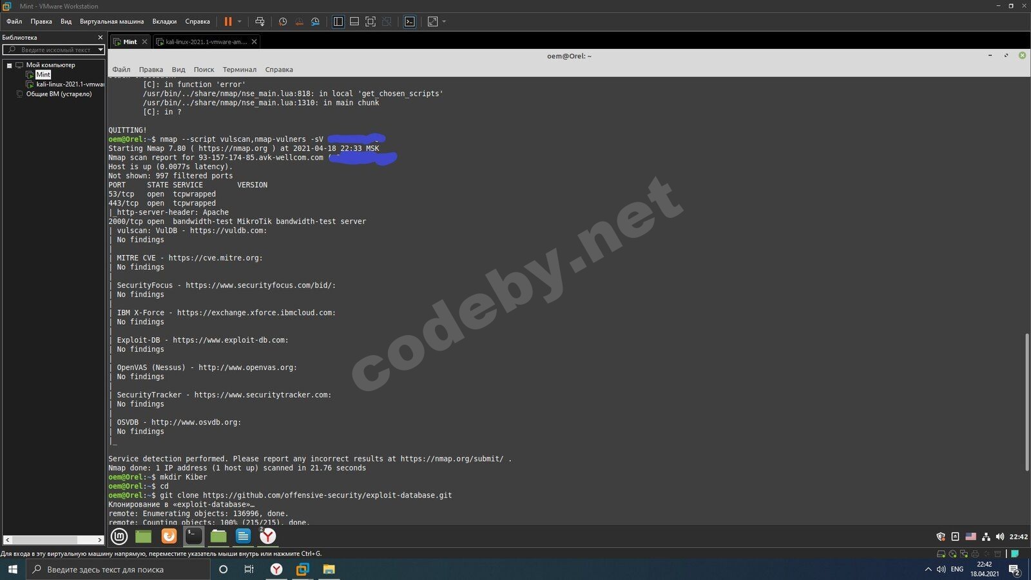Screen dimensions: 1031x580
Task: Open the Виртуальная машина menu
Action: 112,21
